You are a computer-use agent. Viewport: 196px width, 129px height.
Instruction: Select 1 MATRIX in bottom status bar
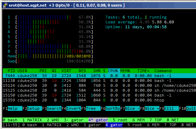[x=52, y=125]
